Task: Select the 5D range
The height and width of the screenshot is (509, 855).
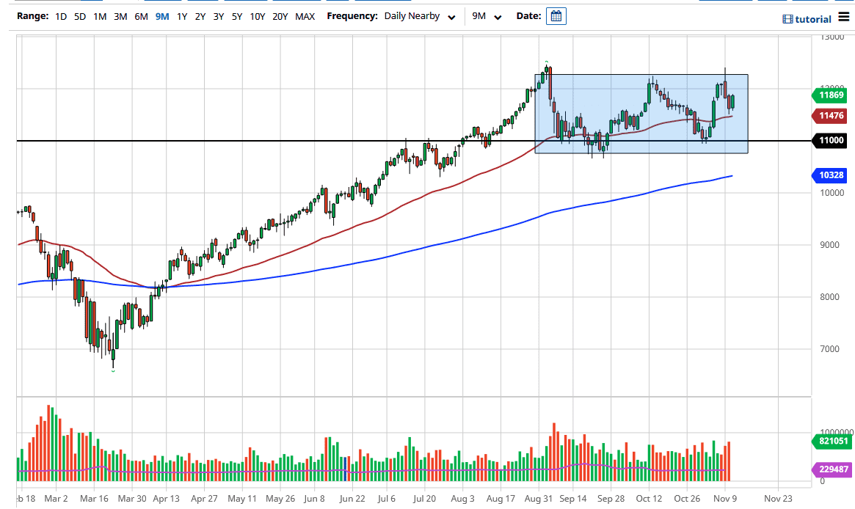Action: pyautogui.click(x=80, y=15)
